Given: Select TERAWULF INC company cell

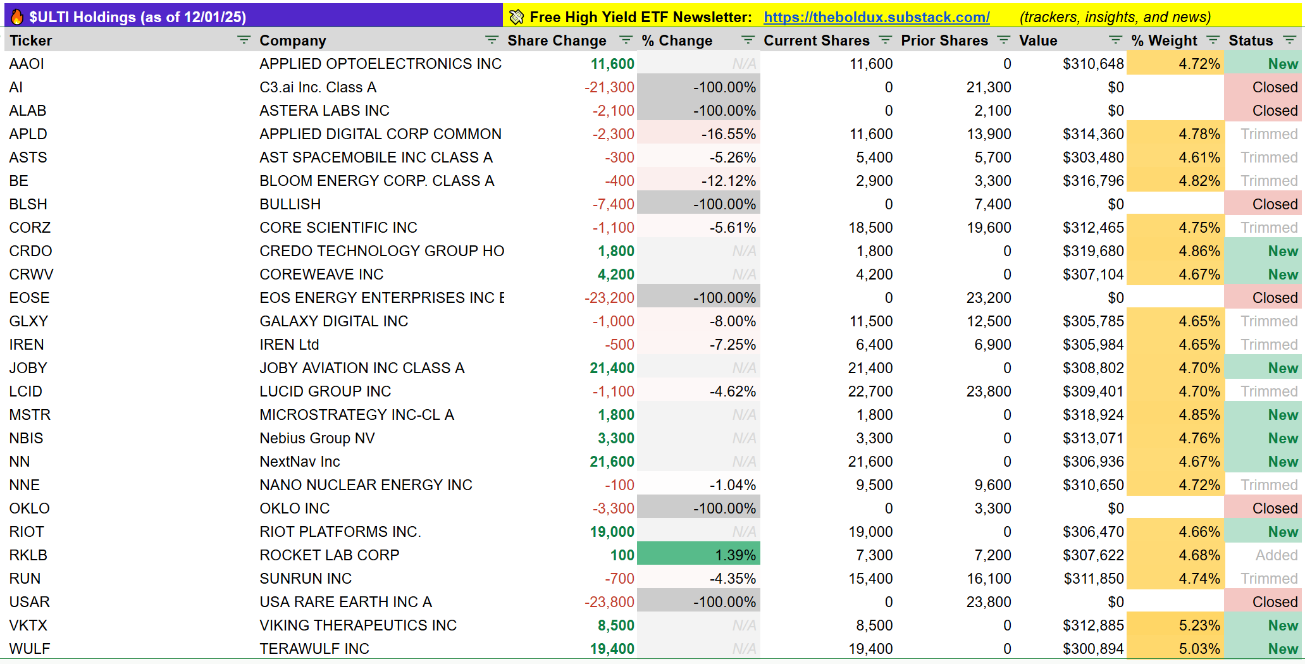Looking at the screenshot, I should pos(378,649).
